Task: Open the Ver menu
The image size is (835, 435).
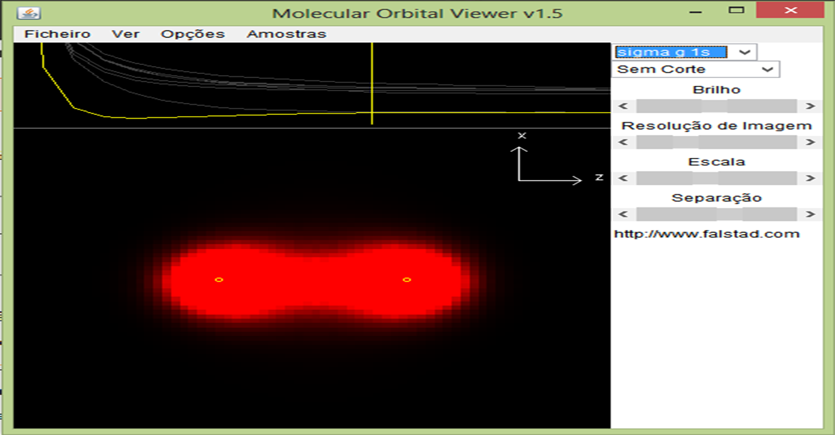Action: tap(126, 34)
